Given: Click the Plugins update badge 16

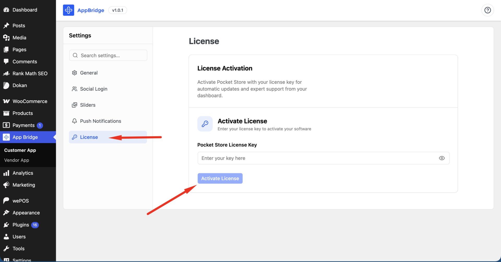Looking at the screenshot, I should tap(35, 225).
